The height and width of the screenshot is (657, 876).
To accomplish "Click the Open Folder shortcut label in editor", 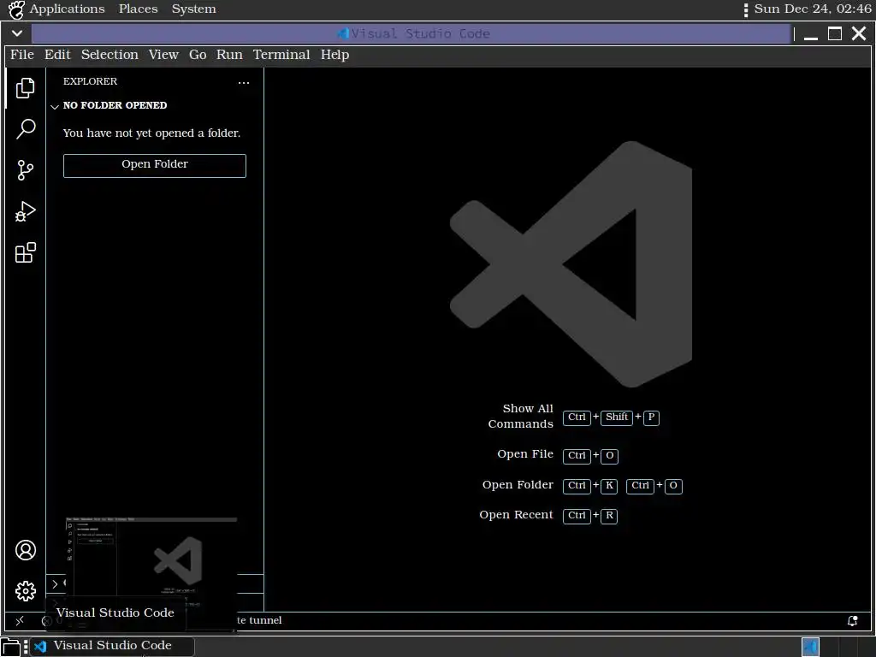I will (518, 485).
